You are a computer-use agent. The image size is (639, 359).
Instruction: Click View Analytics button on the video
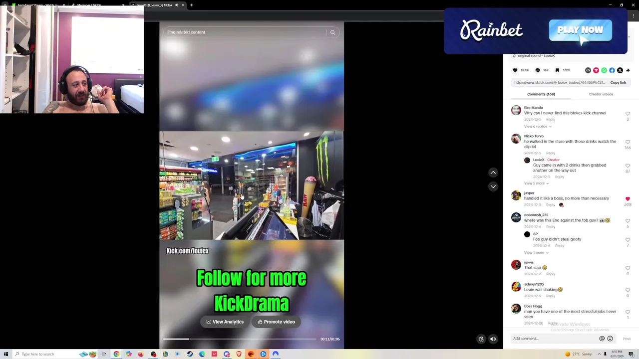[225, 322]
